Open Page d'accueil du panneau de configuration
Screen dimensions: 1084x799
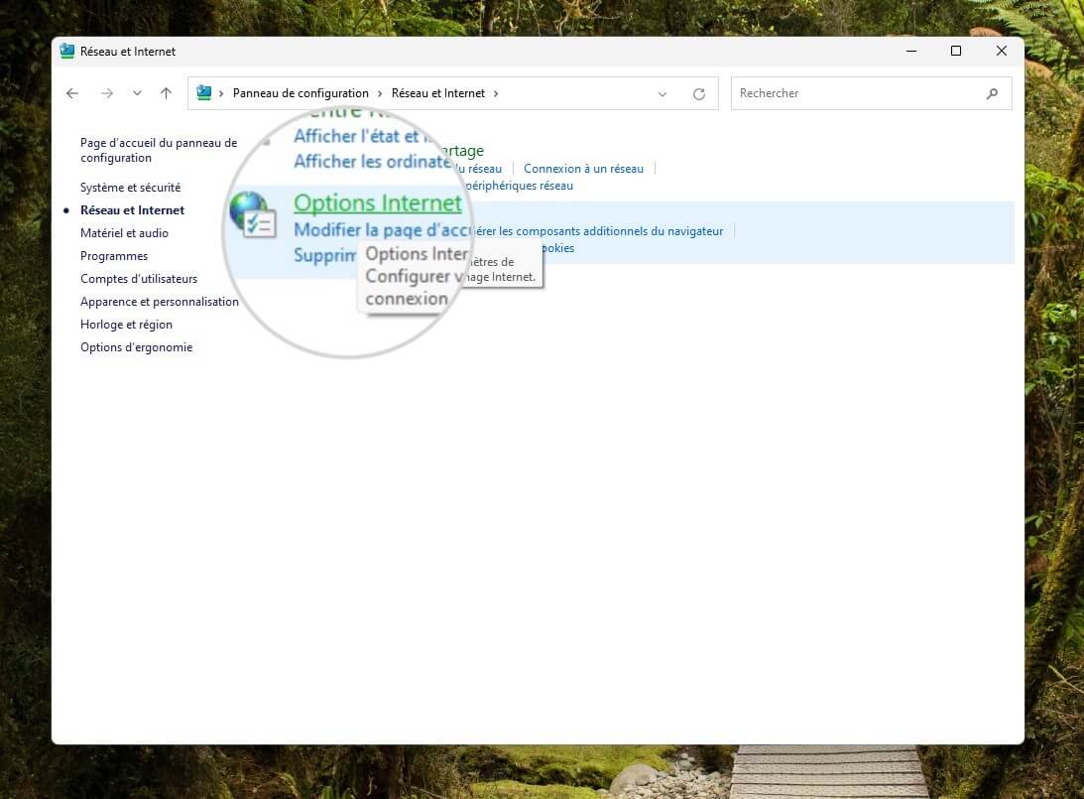click(x=159, y=150)
